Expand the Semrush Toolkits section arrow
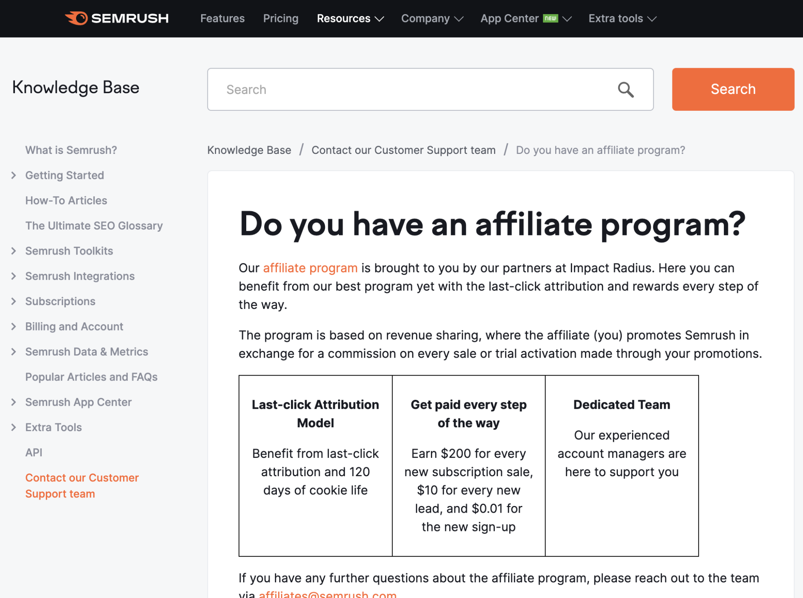This screenshot has width=803, height=598. (x=14, y=251)
